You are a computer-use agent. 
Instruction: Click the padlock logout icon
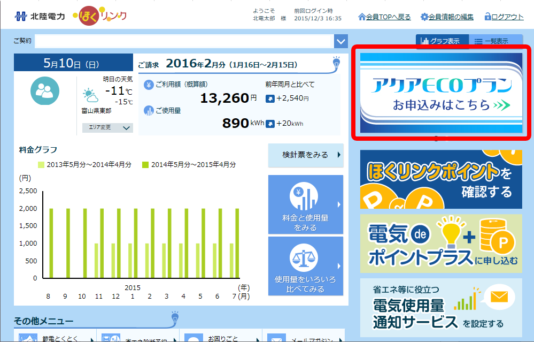coord(487,17)
